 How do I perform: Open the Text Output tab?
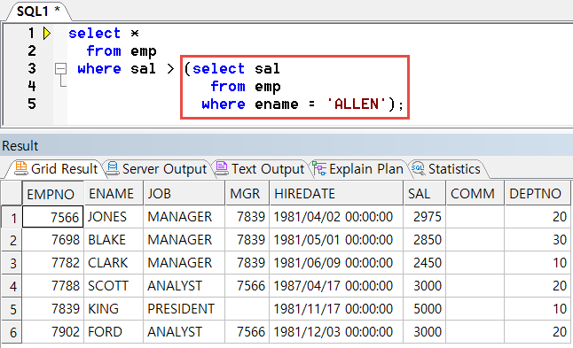[x=260, y=169]
